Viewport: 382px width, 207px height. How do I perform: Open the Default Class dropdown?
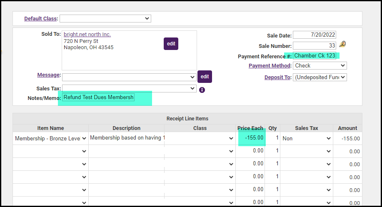105,18
